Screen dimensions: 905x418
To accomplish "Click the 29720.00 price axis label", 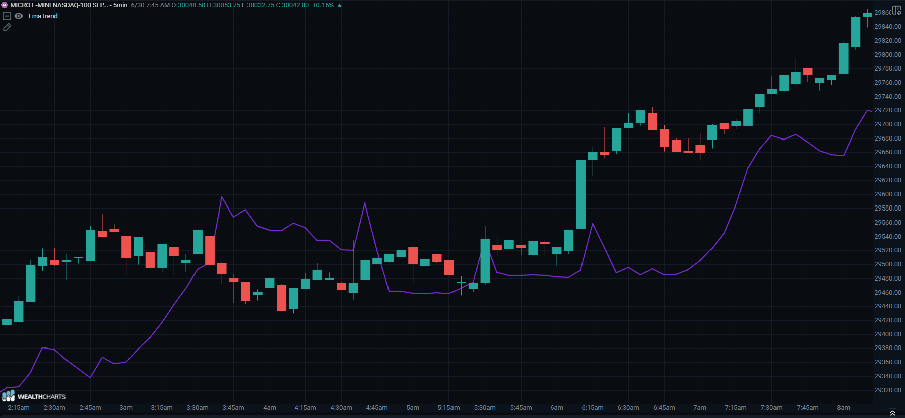I will (x=888, y=110).
